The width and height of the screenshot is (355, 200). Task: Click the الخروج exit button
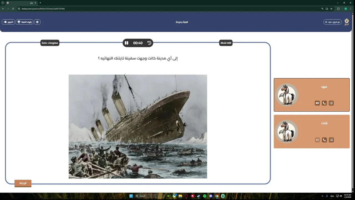point(8,22)
